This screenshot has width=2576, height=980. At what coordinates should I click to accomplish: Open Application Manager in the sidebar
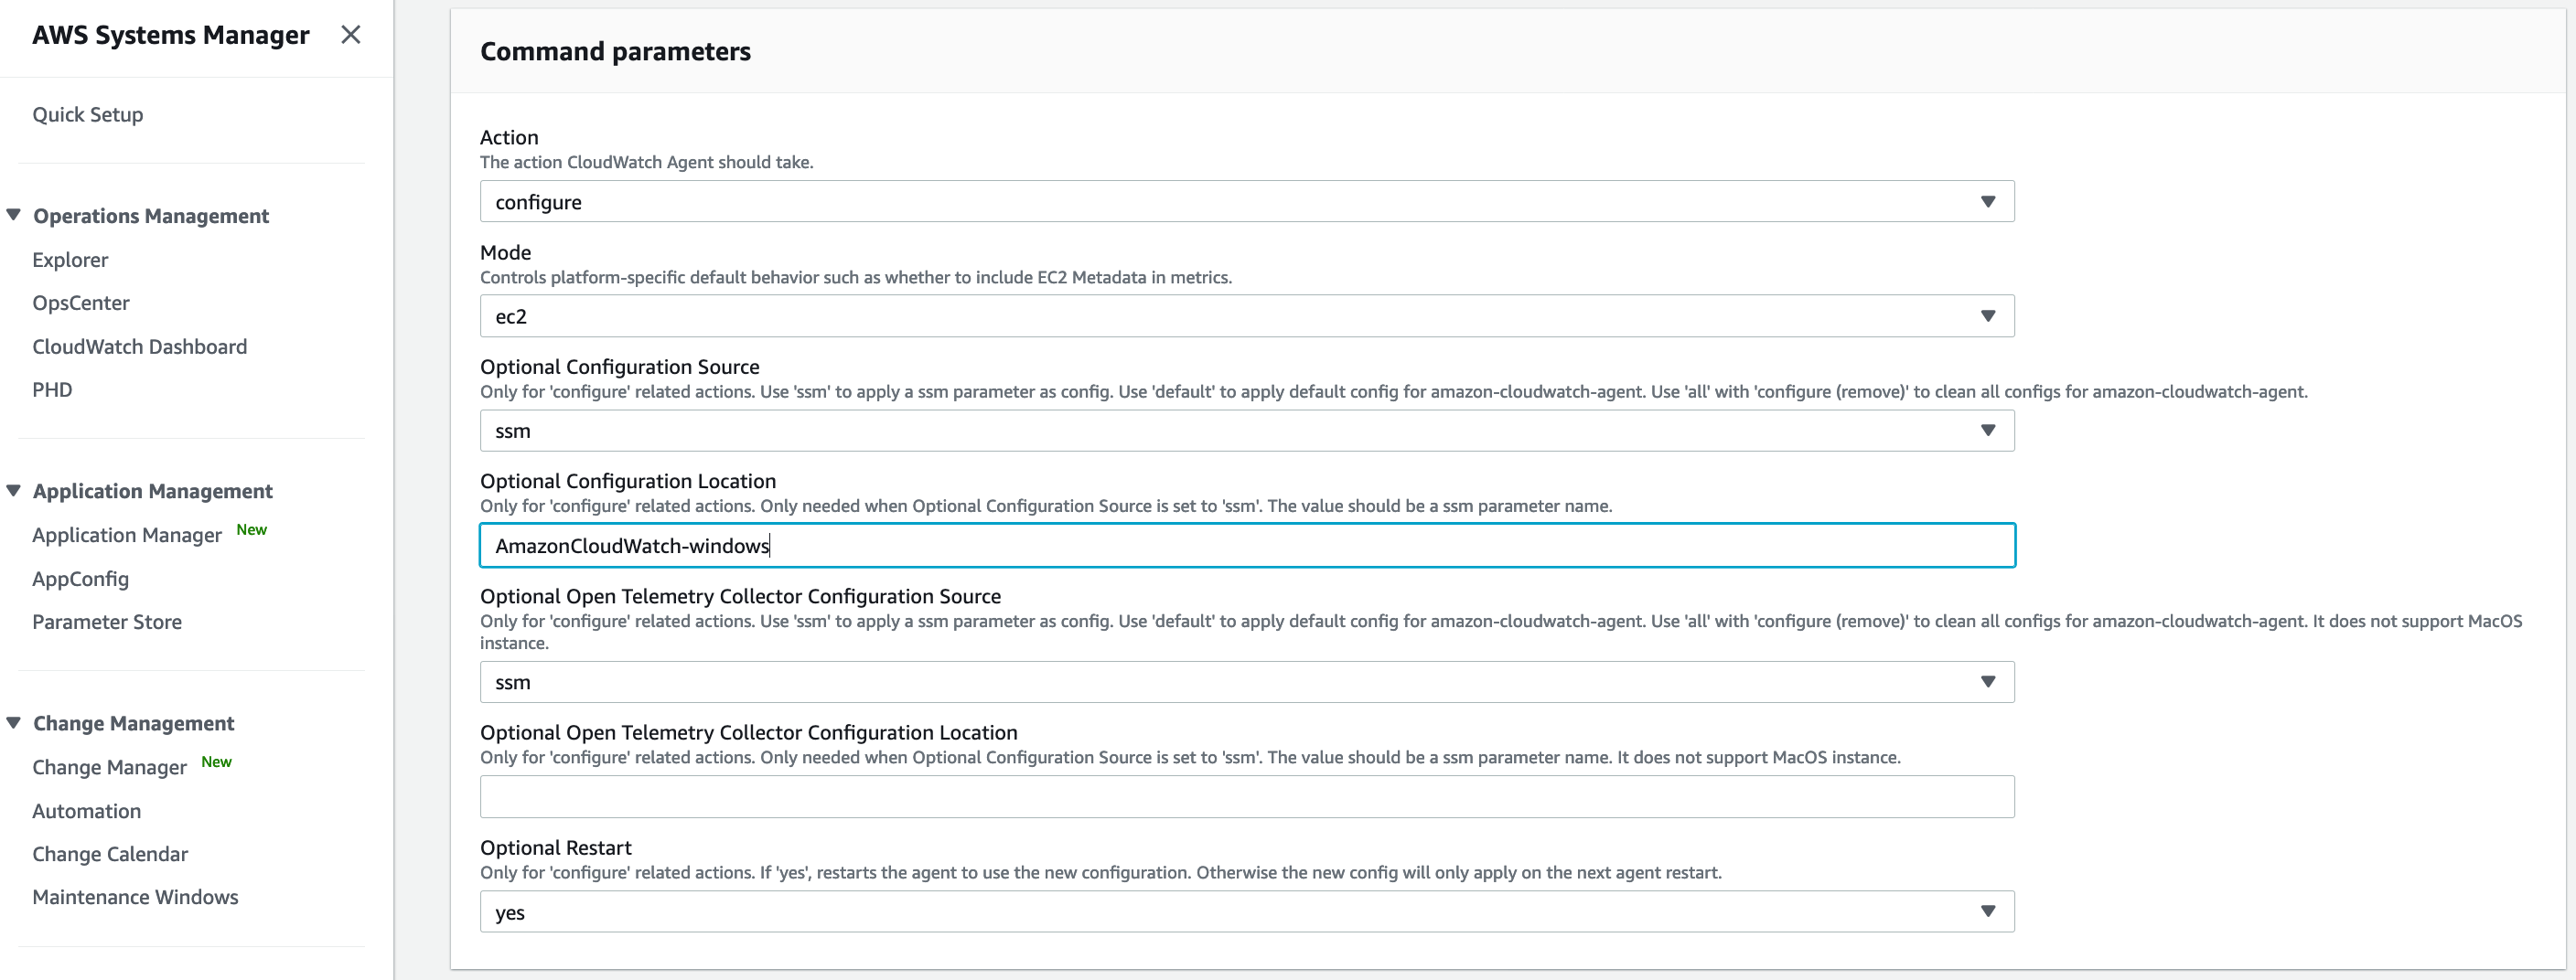coord(127,536)
